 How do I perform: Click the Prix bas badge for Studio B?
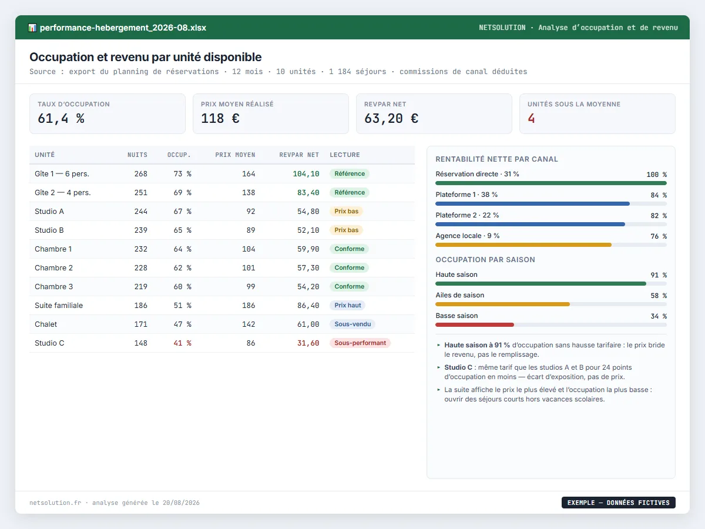[x=347, y=230]
